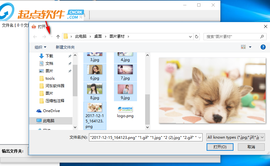This screenshot has height=166, width=270.
Task: Select the 6.jpg thumbnail
Action: point(95,69)
